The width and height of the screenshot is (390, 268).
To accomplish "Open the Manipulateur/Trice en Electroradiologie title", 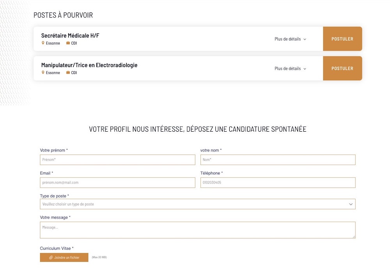I will coord(89,65).
